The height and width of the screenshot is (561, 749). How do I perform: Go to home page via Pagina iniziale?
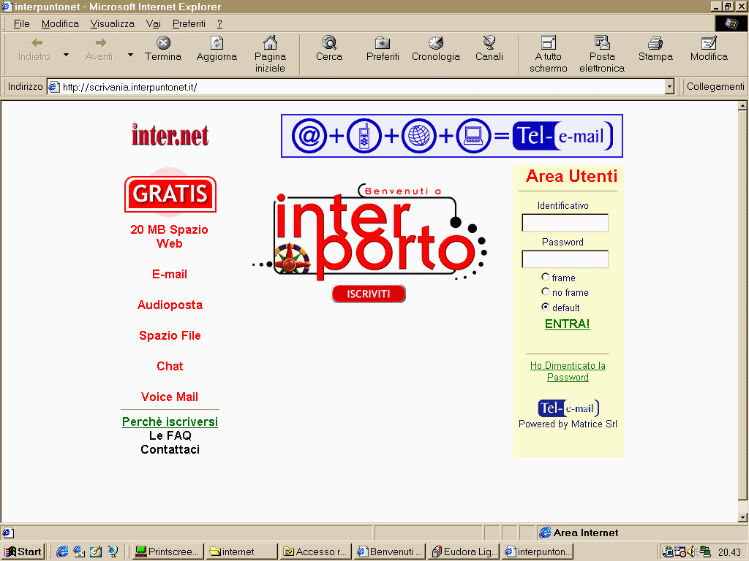point(270,54)
